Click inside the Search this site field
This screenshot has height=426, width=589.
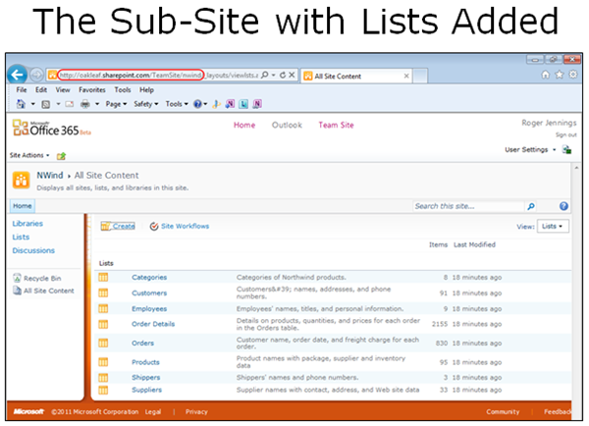tap(468, 206)
